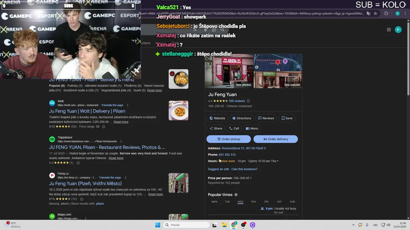Click Own this business?
The image size is (410, 230).
[244, 169]
